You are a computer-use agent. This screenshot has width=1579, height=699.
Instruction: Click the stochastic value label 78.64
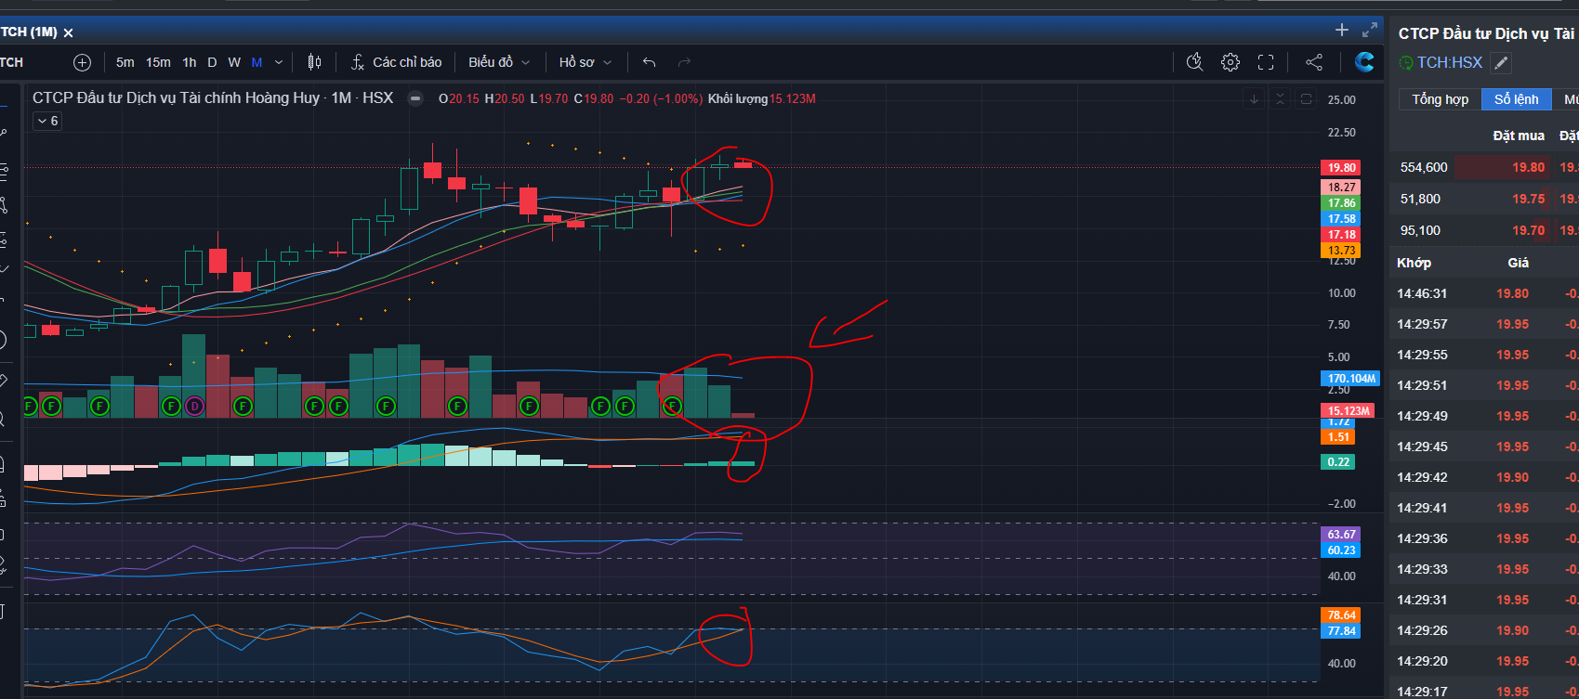click(x=1341, y=615)
